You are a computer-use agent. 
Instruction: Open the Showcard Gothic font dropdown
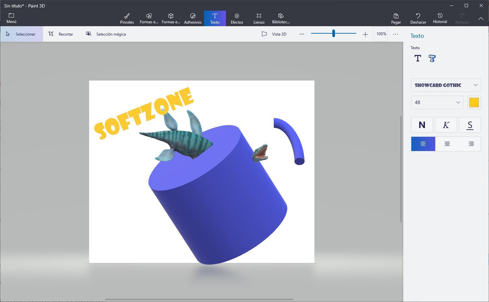(446, 85)
